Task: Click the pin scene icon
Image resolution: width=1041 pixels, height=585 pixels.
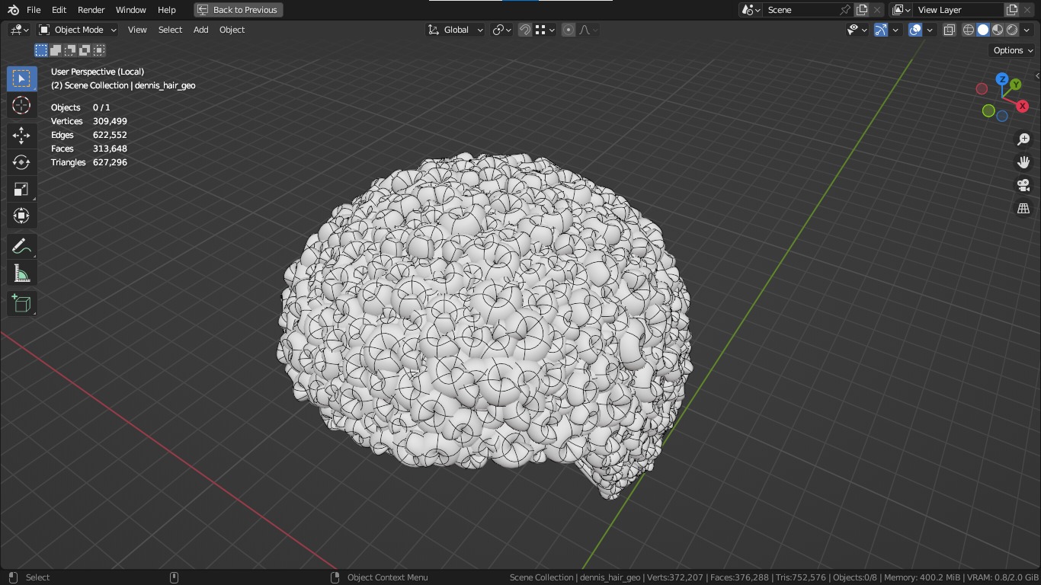Action: 844,10
